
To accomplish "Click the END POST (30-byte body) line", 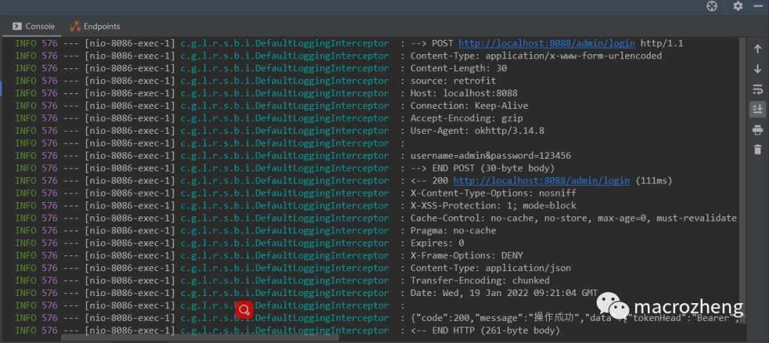I will pyautogui.click(x=483, y=168).
